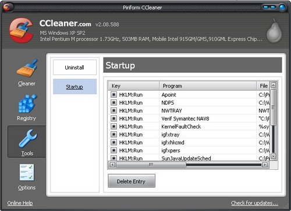
Task: Select the igfxpers entry
Action: click(x=171, y=151)
